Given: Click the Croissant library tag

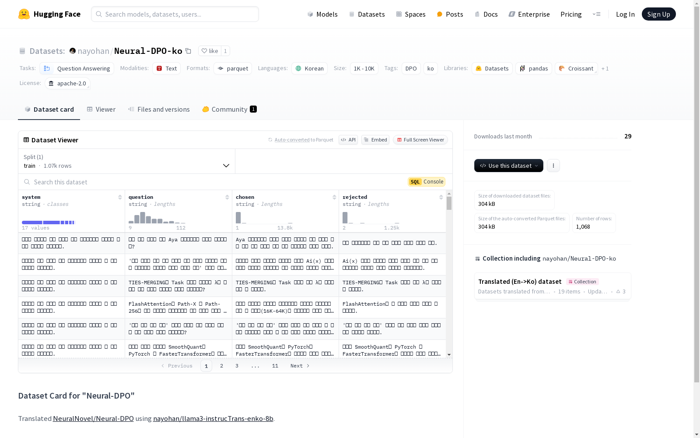Looking at the screenshot, I should click(x=576, y=68).
